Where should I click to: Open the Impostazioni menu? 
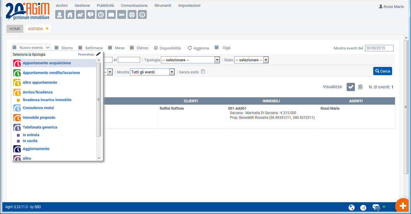[189, 6]
